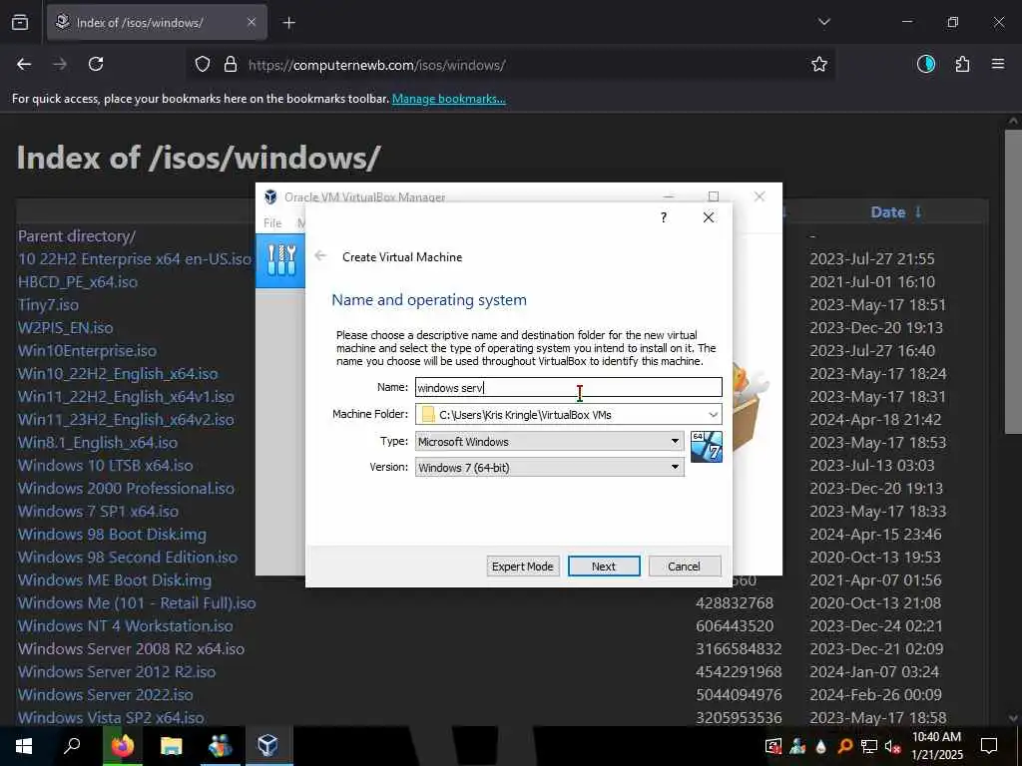Image resolution: width=1022 pixels, height=766 pixels.
Task: Open Windows ME Boot Disk.img link
Action: coord(115,579)
